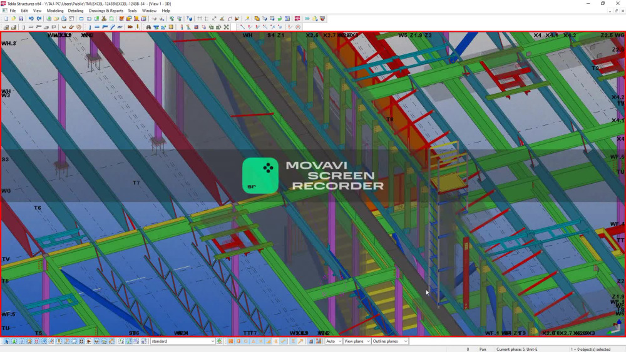Open the View plane dropdown

click(x=357, y=341)
